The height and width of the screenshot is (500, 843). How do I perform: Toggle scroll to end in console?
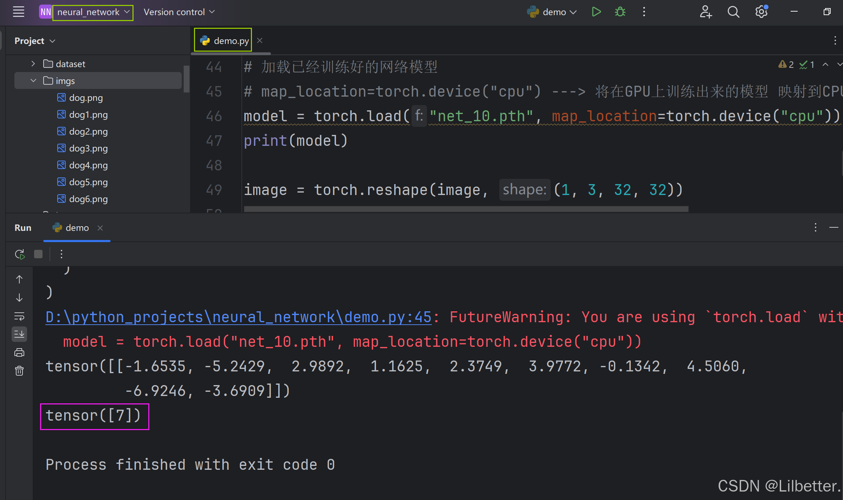click(19, 334)
